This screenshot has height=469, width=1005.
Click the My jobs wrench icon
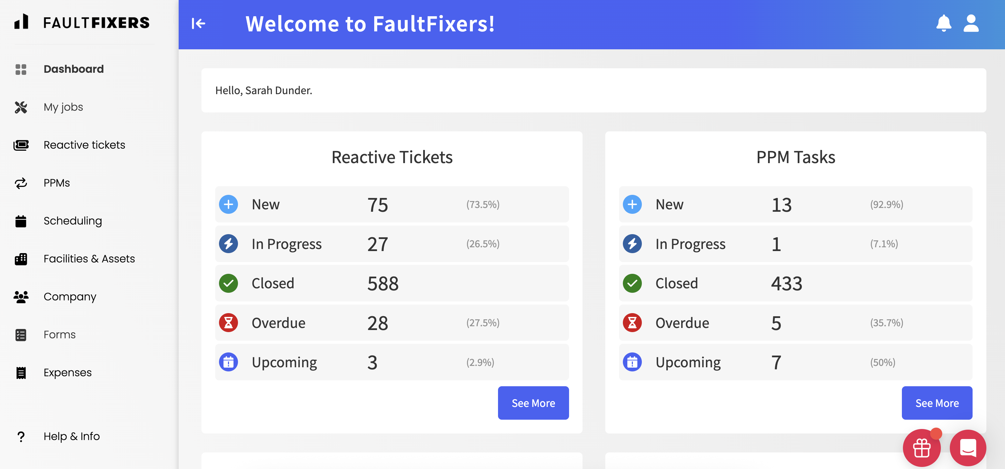[20, 107]
